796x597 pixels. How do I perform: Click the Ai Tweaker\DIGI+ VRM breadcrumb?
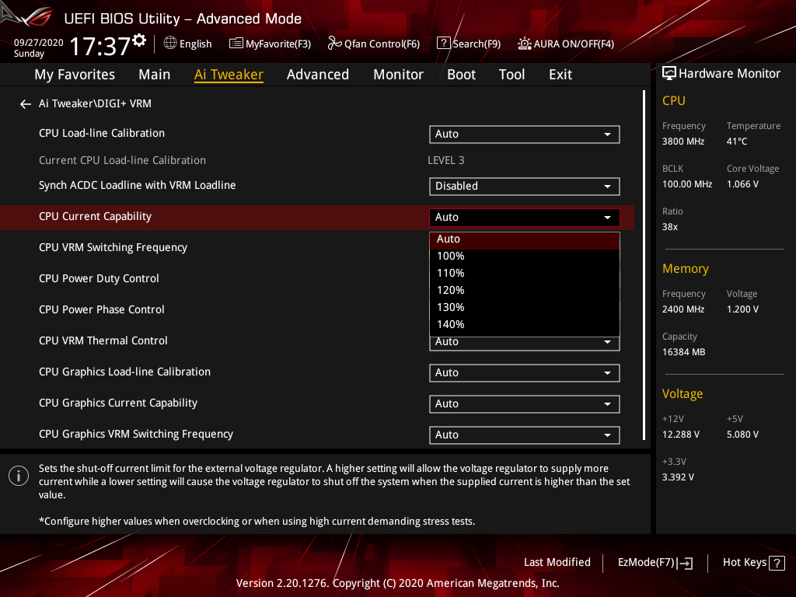click(x=95, y=103)
